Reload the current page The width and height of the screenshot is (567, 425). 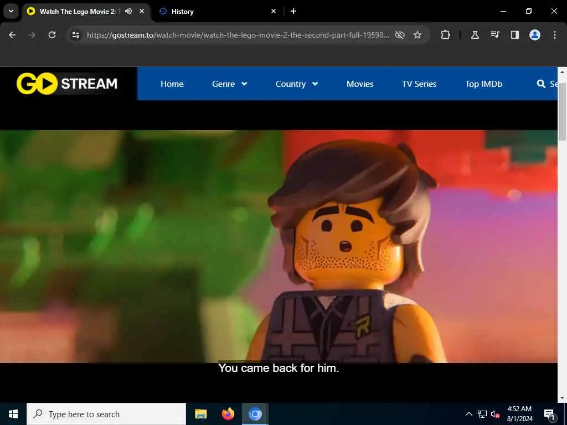click(x=52, y=35)
